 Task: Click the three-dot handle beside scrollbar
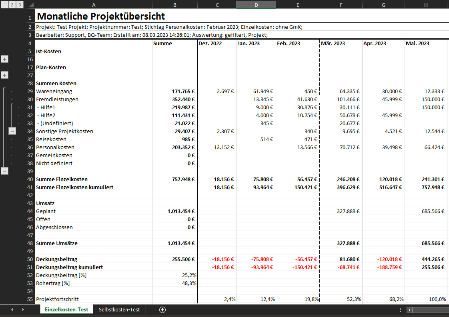[x=400, y=310]
